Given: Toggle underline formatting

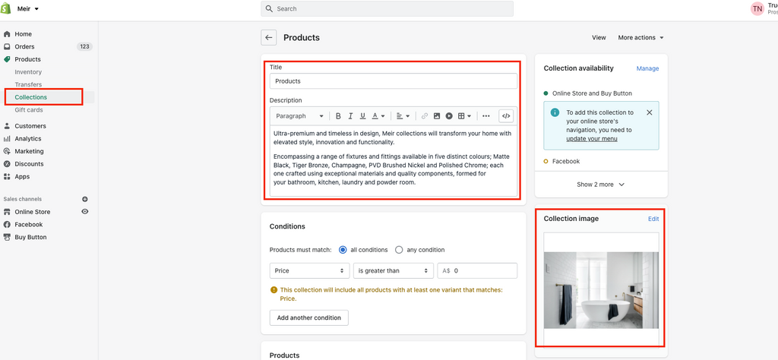Looking at the screenshot, I should tap(362, 116).
